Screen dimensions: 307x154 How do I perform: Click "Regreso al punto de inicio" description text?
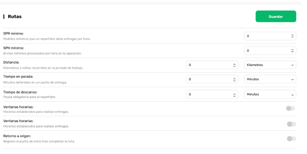pos(39,141)
